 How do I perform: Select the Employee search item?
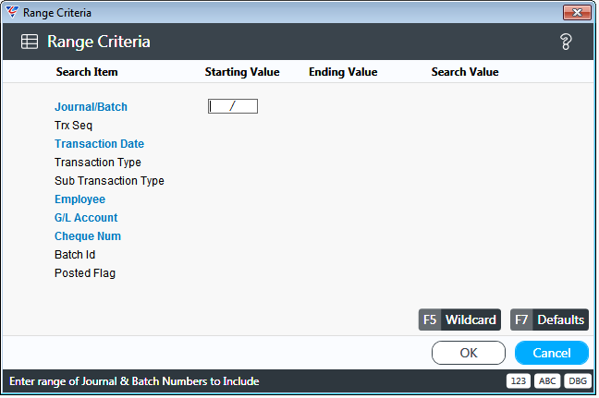(x=79, y=199)
